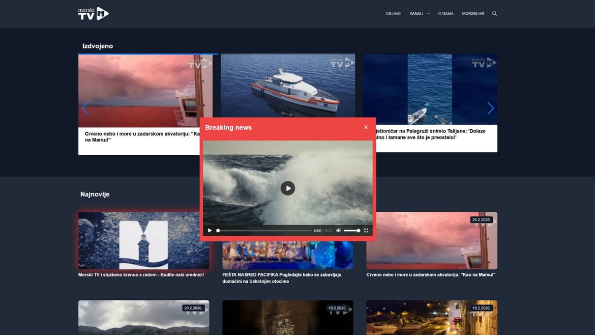Open the KANALI dropdown menu
This screenshot has height=335, width=595.
click(x=415, y=13)
